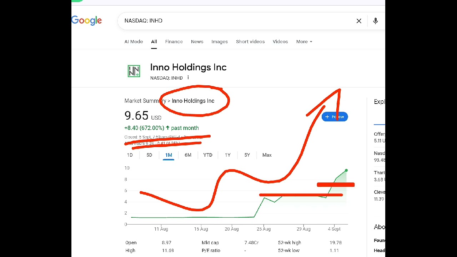Click the 52-wk high value 19.78
The height and width of the screenshot is (257, 457).
[x=336, y=243]
